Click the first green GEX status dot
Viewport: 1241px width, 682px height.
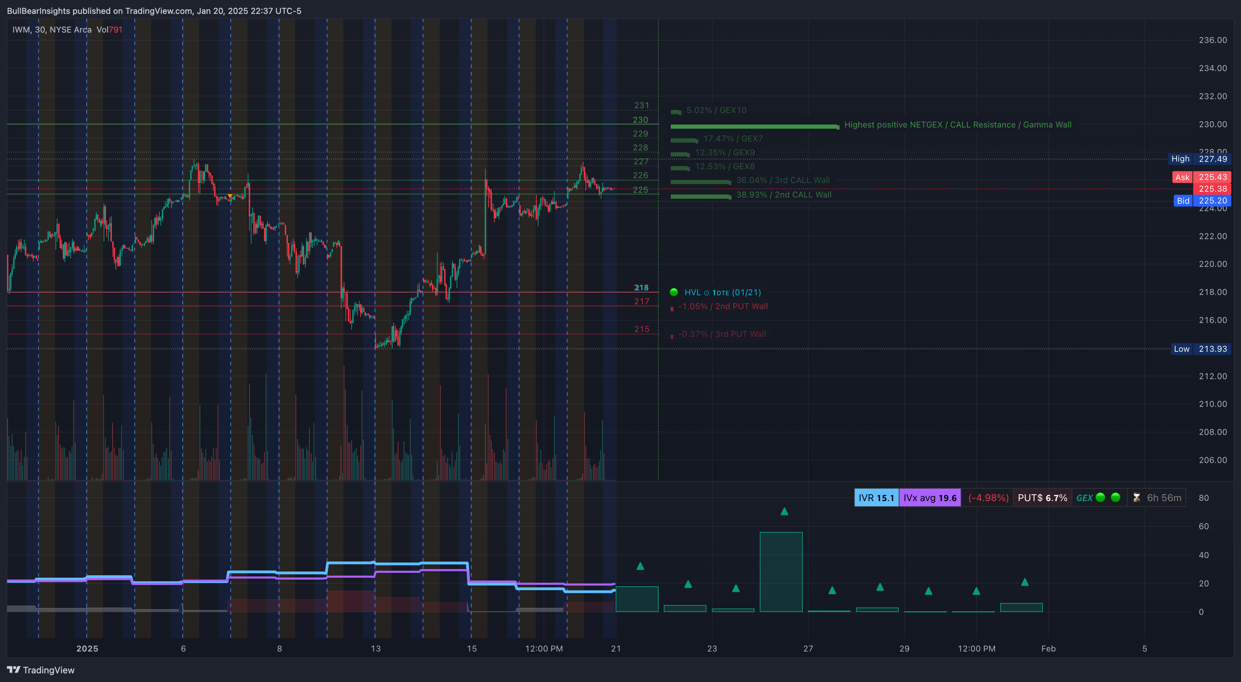(1100, 497)
